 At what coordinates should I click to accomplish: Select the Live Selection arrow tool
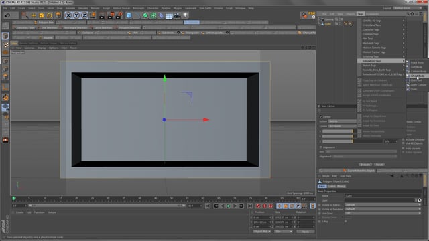(x=25, y=15)
